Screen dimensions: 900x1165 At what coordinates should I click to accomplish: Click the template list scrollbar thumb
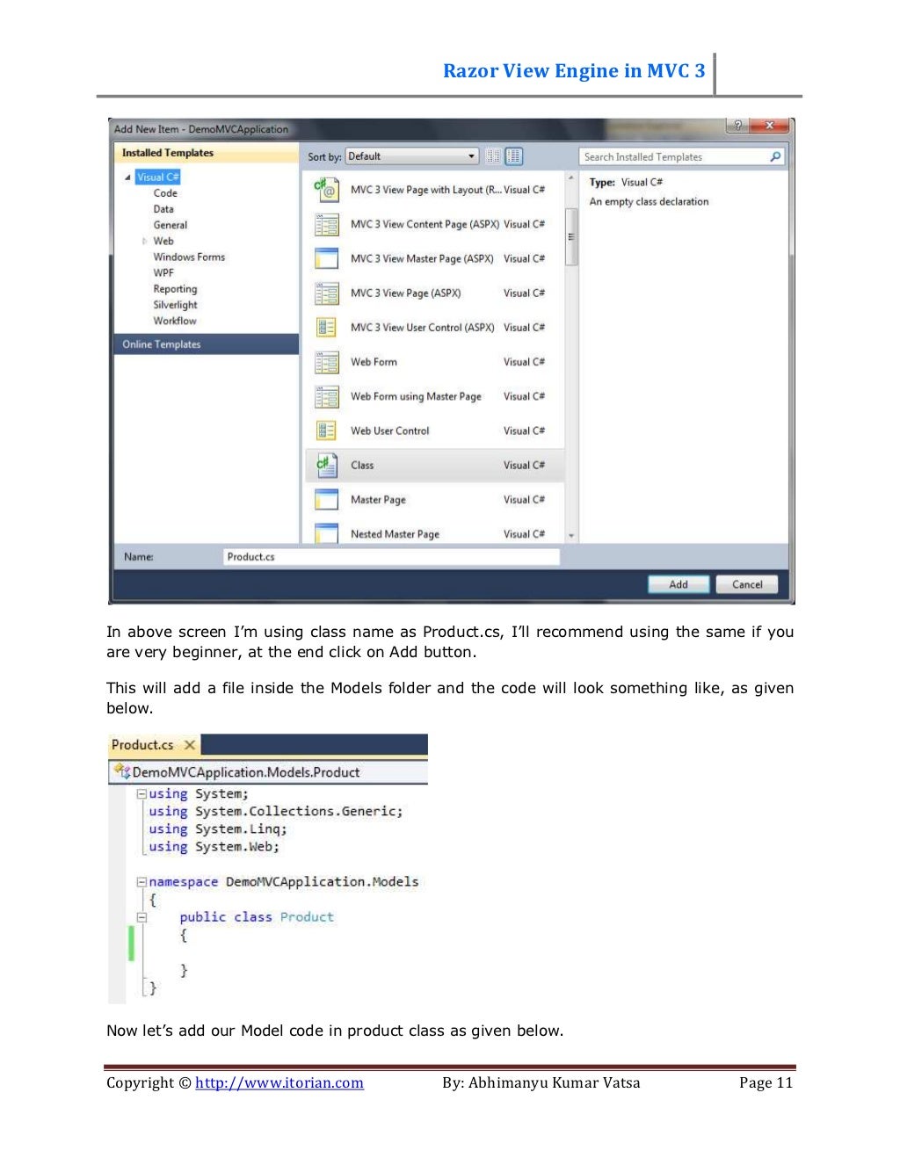click(570, 235)
